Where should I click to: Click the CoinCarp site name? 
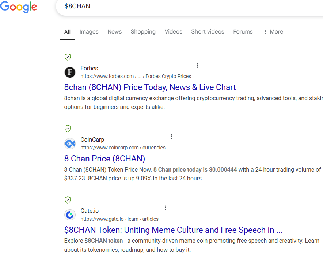[92, 140]
